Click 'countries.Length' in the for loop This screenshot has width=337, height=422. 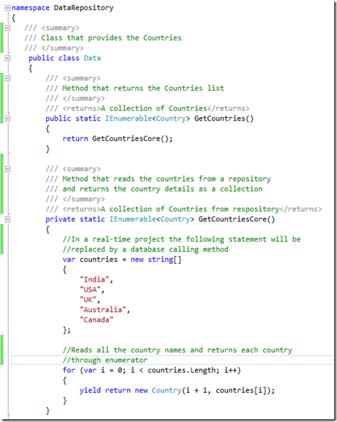pyautogui.click(x=182, y=371)
